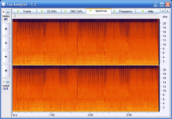This screenshot has height=119, width=172.
Task: Click the 3:00 mark on the time axis
Action: point(129,115)
